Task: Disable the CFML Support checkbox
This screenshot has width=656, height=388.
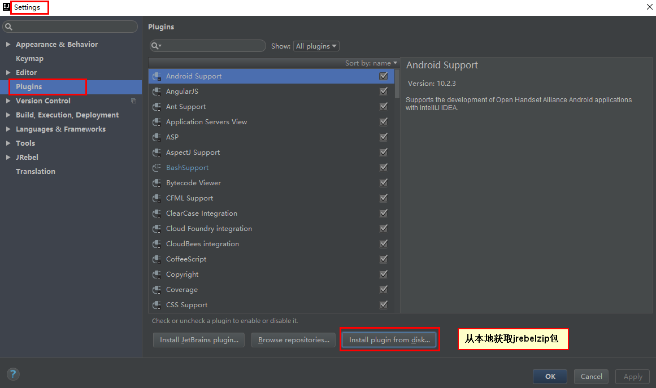Action: [x=383, y=198]
